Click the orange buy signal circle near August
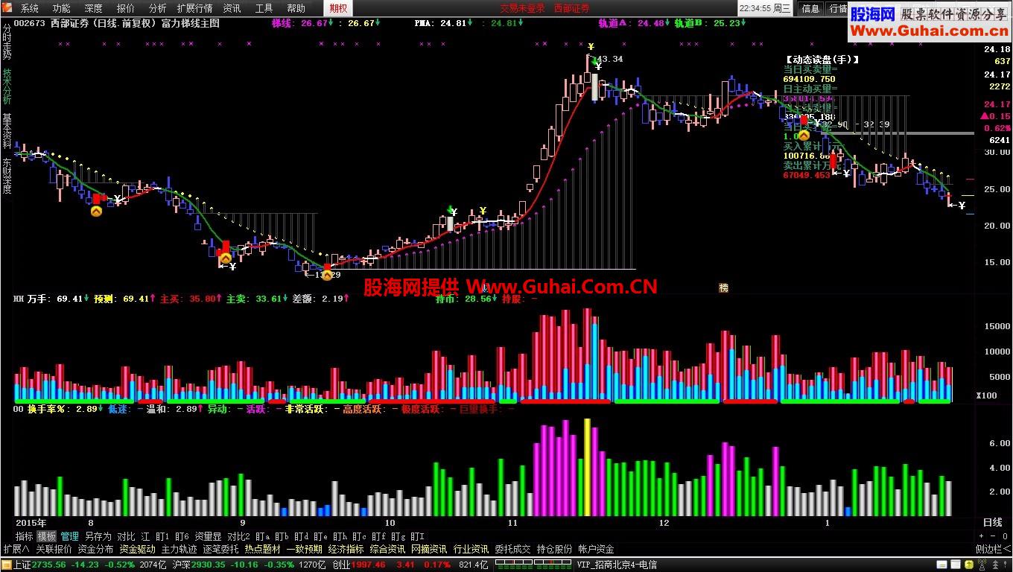The image size is (1013, 572). pyautogui.click(x=96, y=212)
